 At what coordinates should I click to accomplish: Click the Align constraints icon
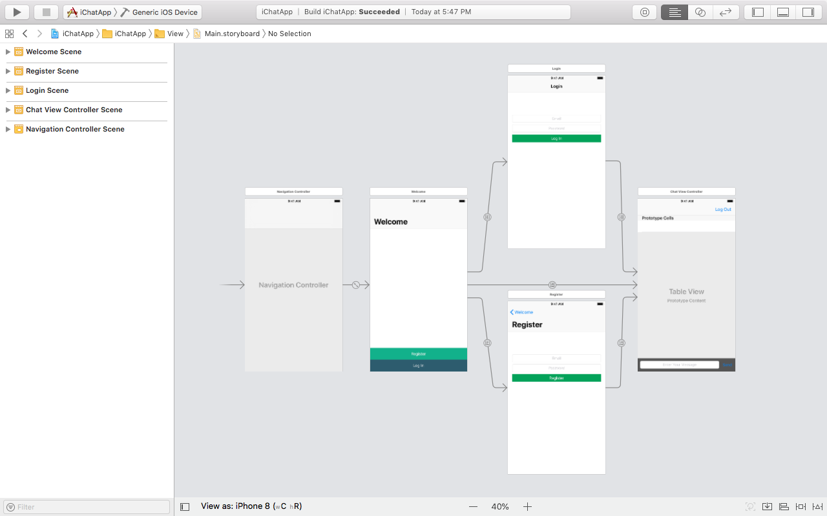(783, 507)
